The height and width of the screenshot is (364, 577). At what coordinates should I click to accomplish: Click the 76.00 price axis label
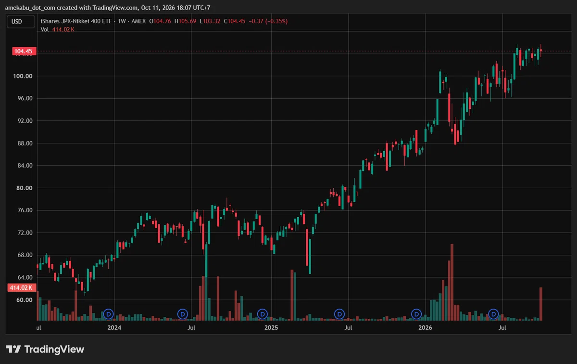pyautogui.click(x=25, y=210)
